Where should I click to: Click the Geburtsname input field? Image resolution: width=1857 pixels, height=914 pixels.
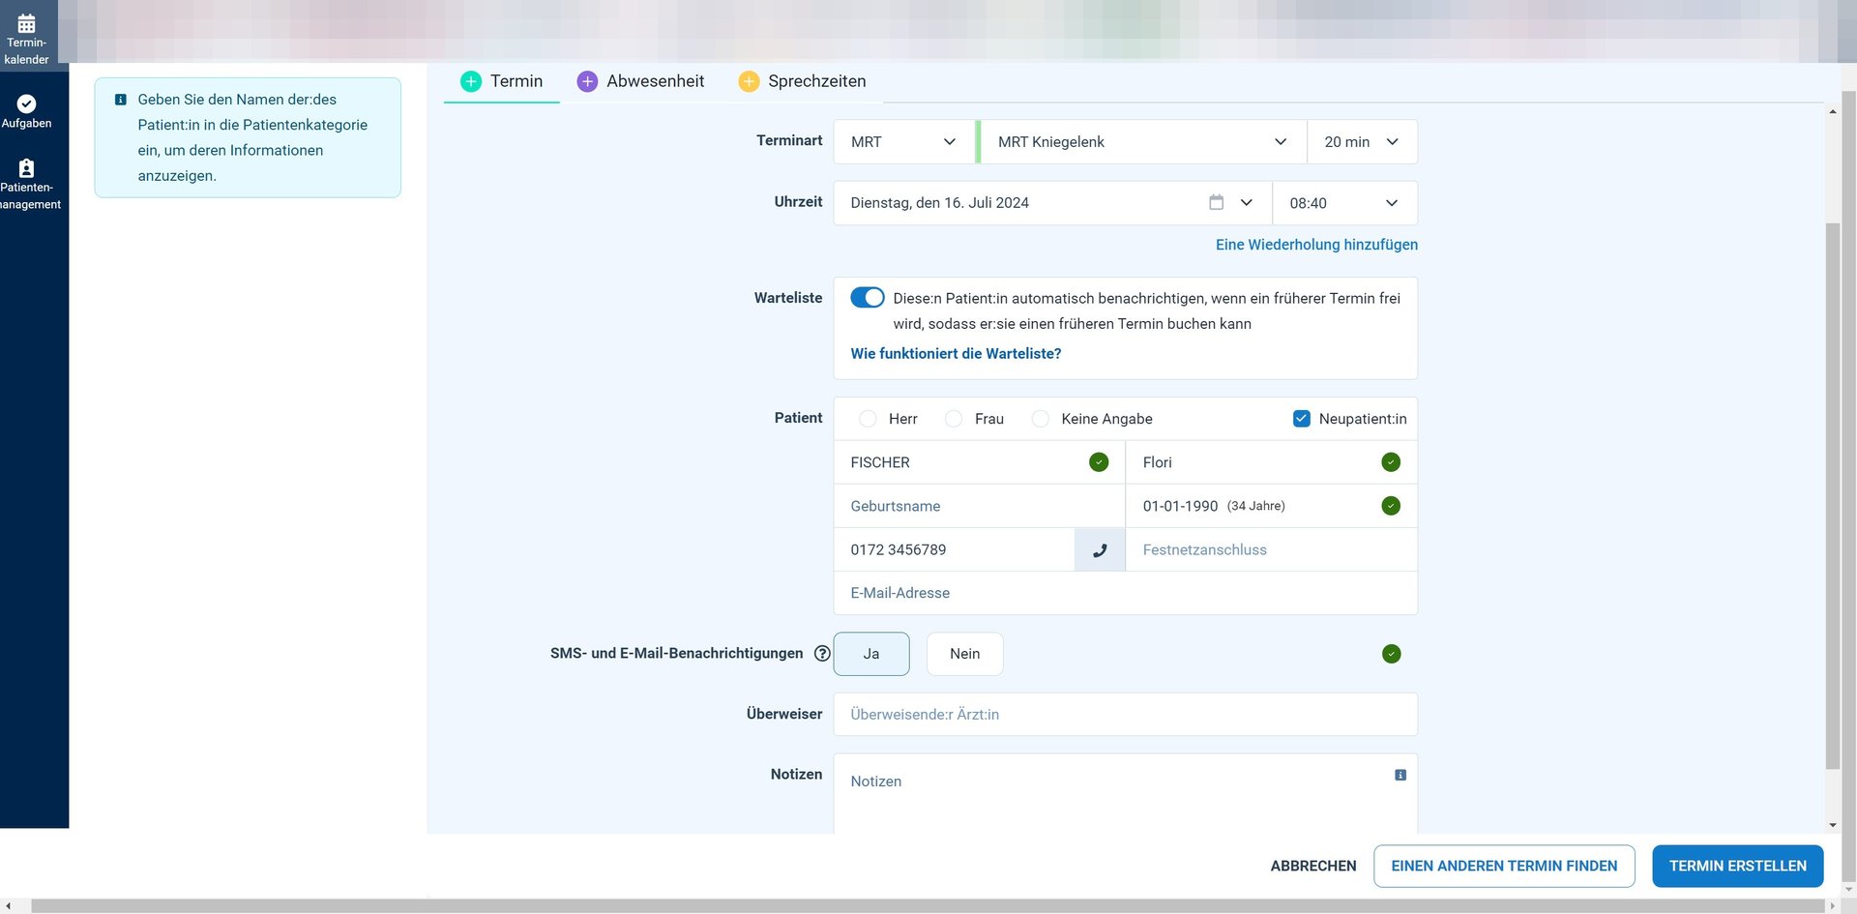tap(979, 506)
